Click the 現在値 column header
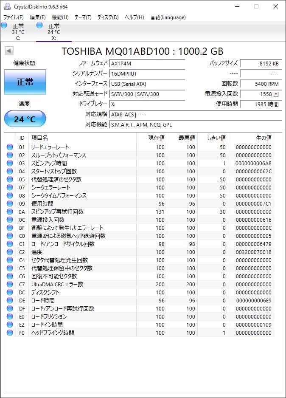The height and width of the screenshot is (398, 286). point(151,138)
